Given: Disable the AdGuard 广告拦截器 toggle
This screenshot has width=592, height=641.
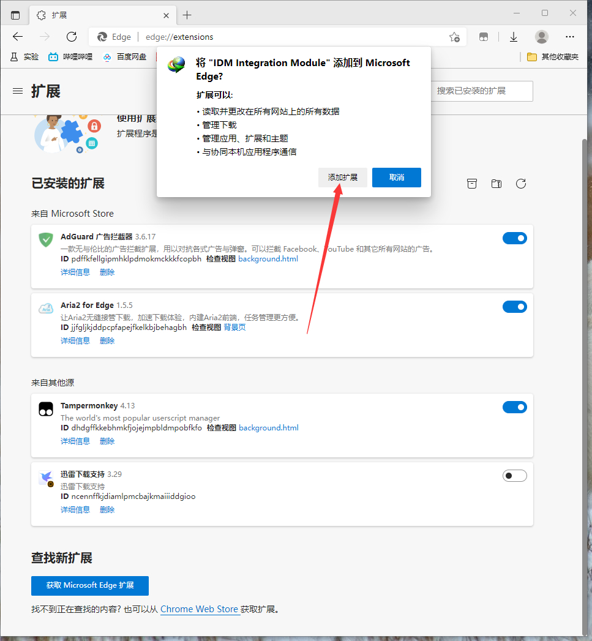Looking at the screenshot, I should click(x=514, y=238).
